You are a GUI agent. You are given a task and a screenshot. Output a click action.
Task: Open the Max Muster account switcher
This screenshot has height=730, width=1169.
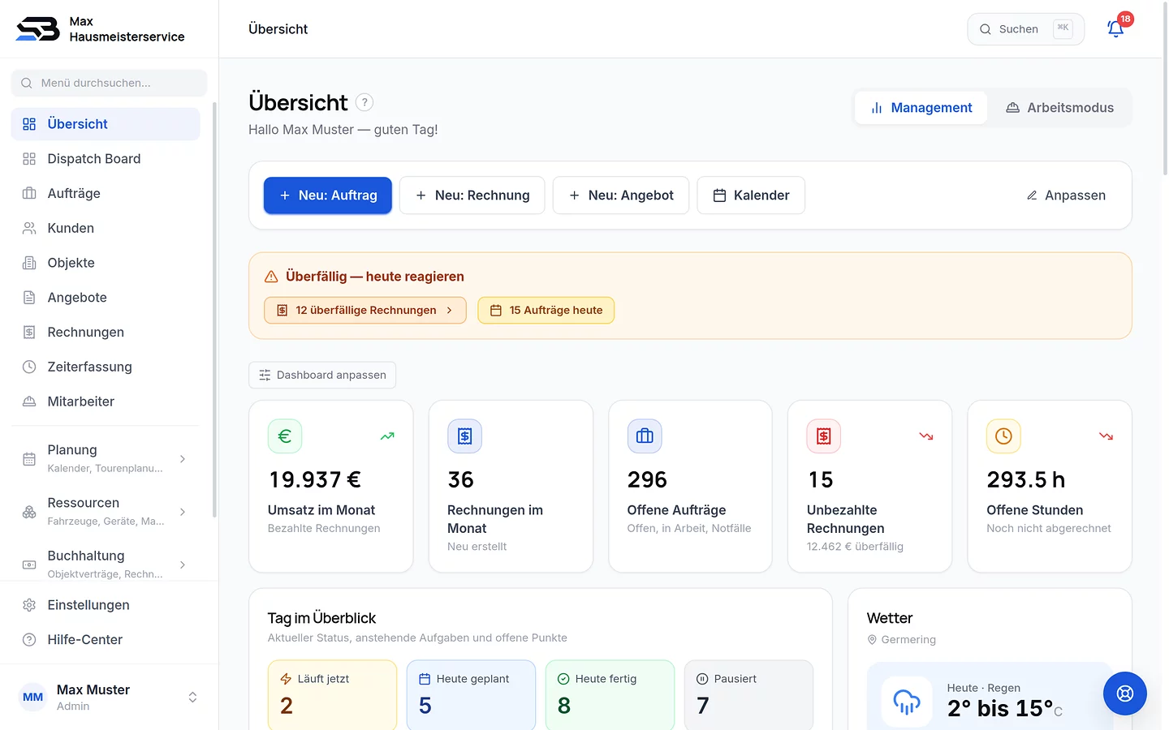tap(109, 698)
